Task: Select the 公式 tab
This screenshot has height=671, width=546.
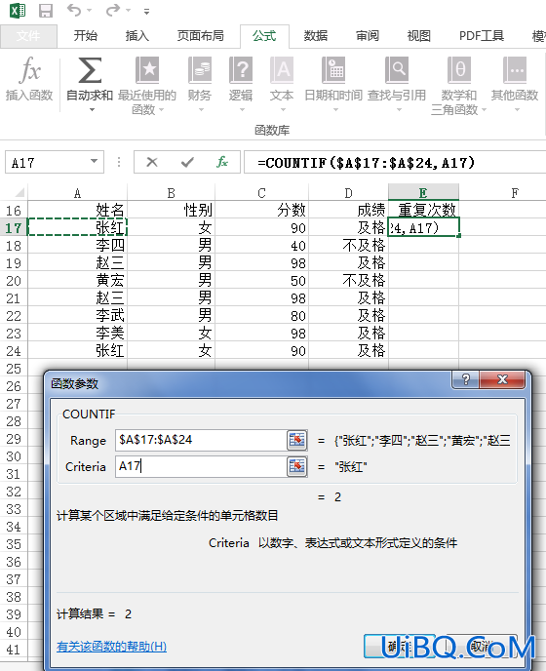Action: click(264, 36)
